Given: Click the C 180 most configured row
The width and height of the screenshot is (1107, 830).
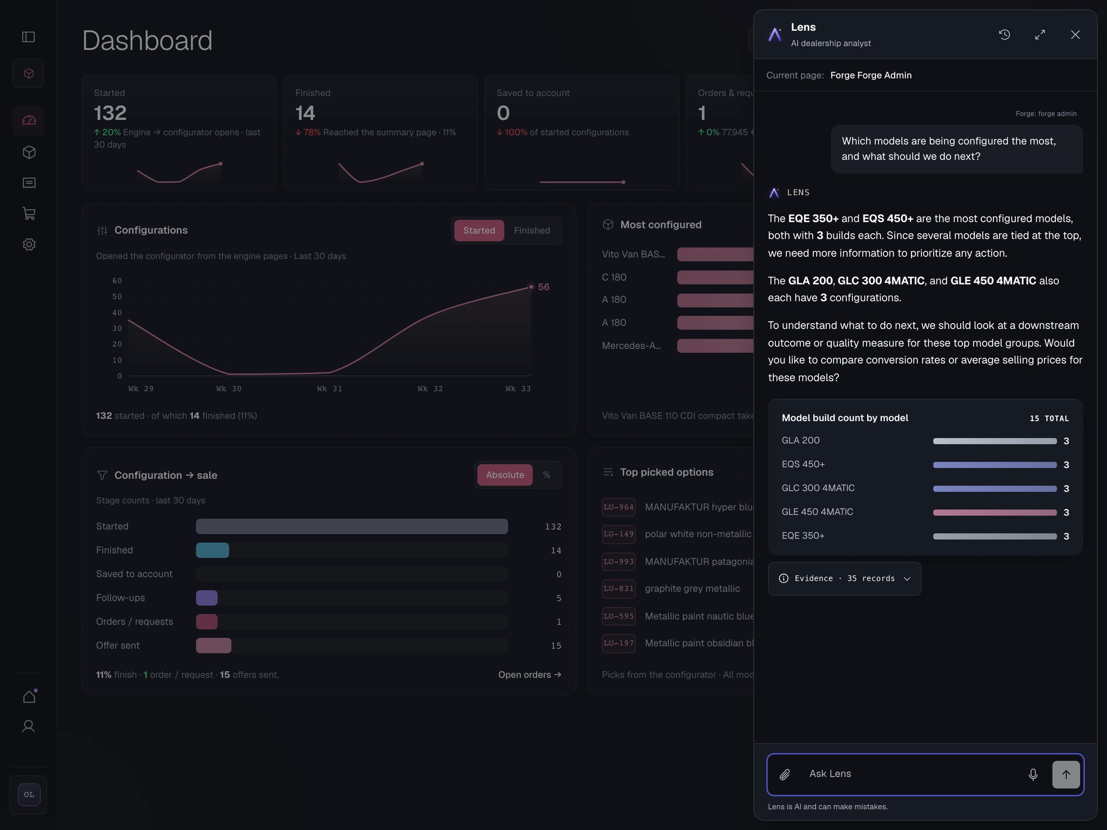Looking at the screenshot, I should click(x=678, y=277).
